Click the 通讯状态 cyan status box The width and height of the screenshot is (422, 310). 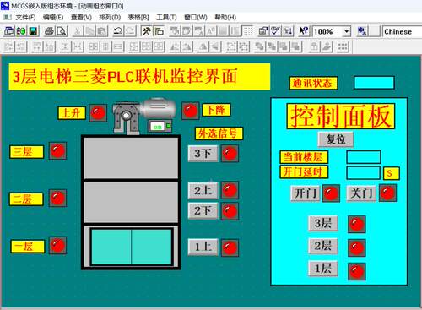374,83
